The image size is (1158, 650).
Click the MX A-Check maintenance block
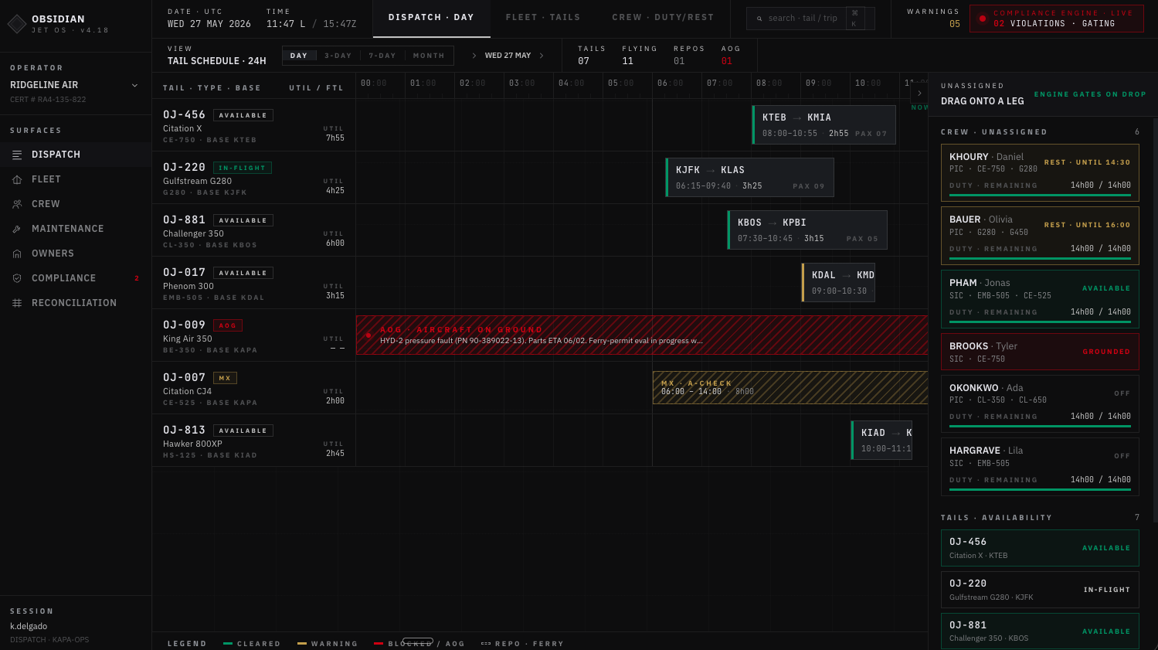click(790, 388)
